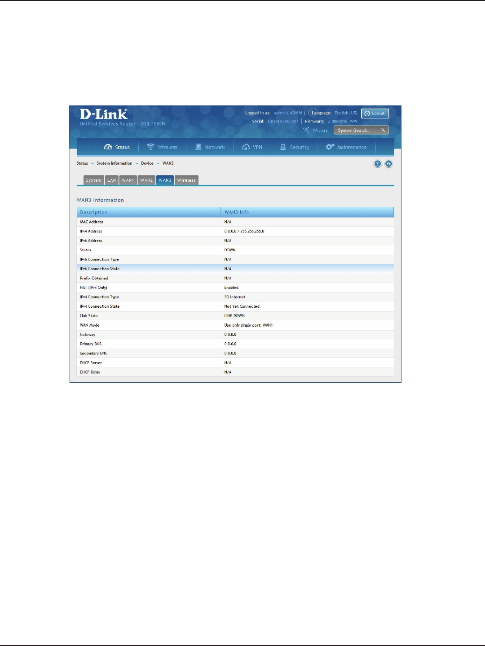Click the Wizard wand icon
Viewport: 485px width, 646px height.
click(306, 130)
